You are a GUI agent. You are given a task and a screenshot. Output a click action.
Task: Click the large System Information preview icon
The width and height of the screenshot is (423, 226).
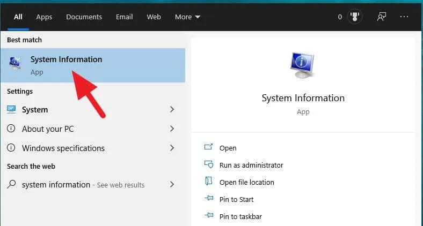pyautogui.click(x=302, y=65)
